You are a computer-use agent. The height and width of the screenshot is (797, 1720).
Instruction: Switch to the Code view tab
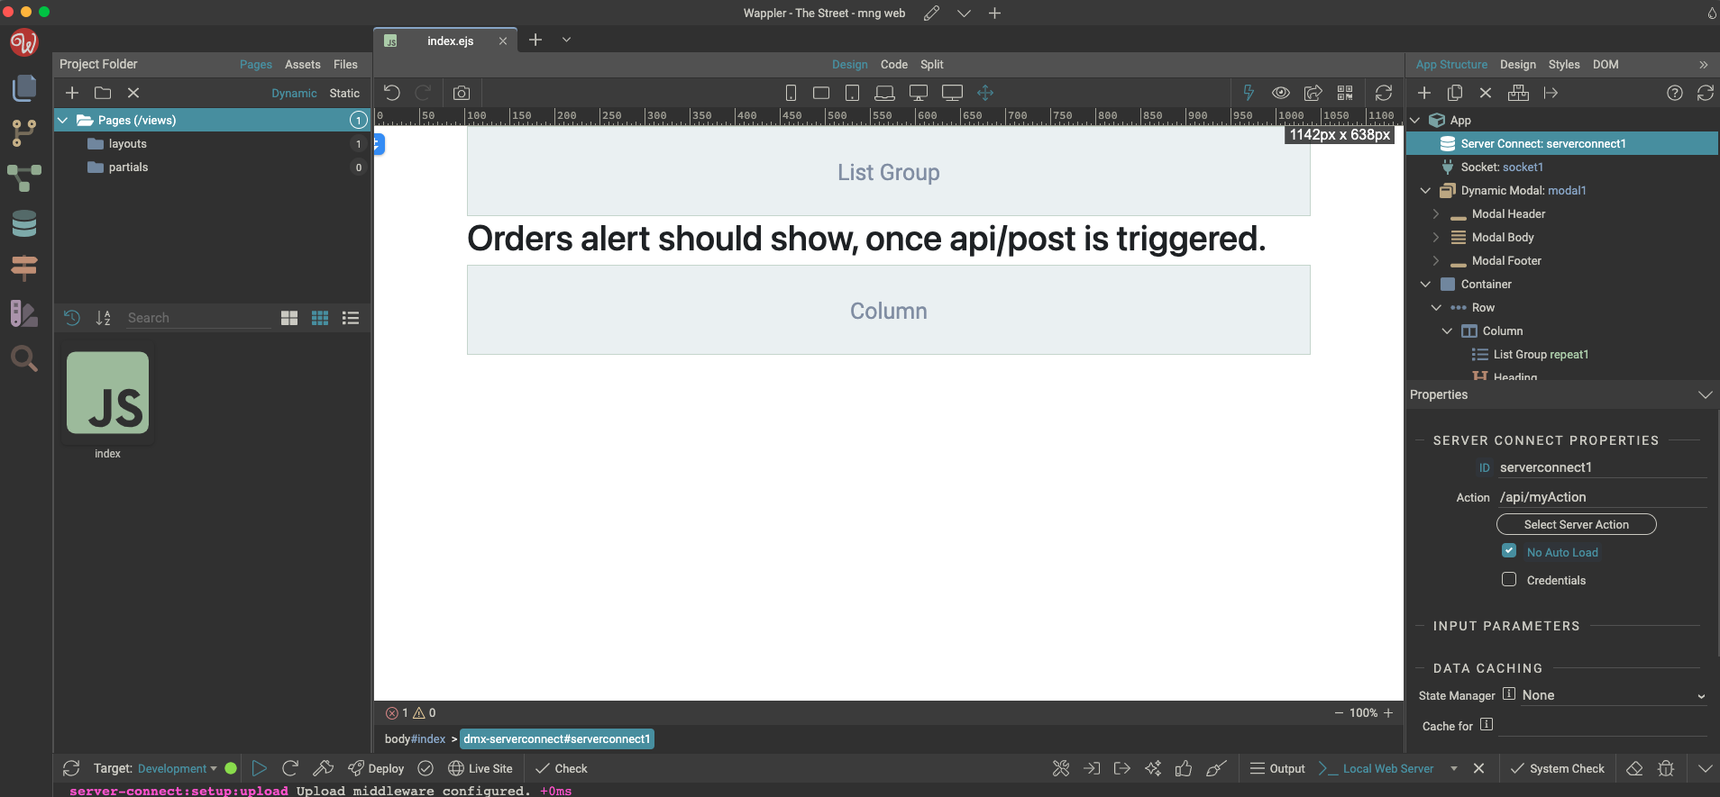click(893, 65)
